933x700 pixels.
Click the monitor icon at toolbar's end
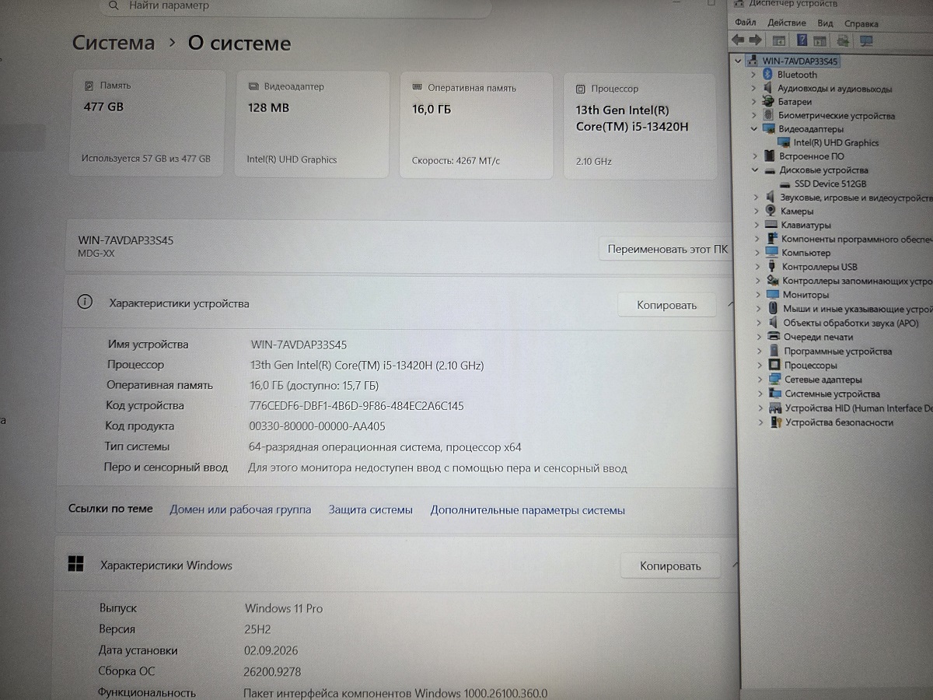click(x=867, y=40)
